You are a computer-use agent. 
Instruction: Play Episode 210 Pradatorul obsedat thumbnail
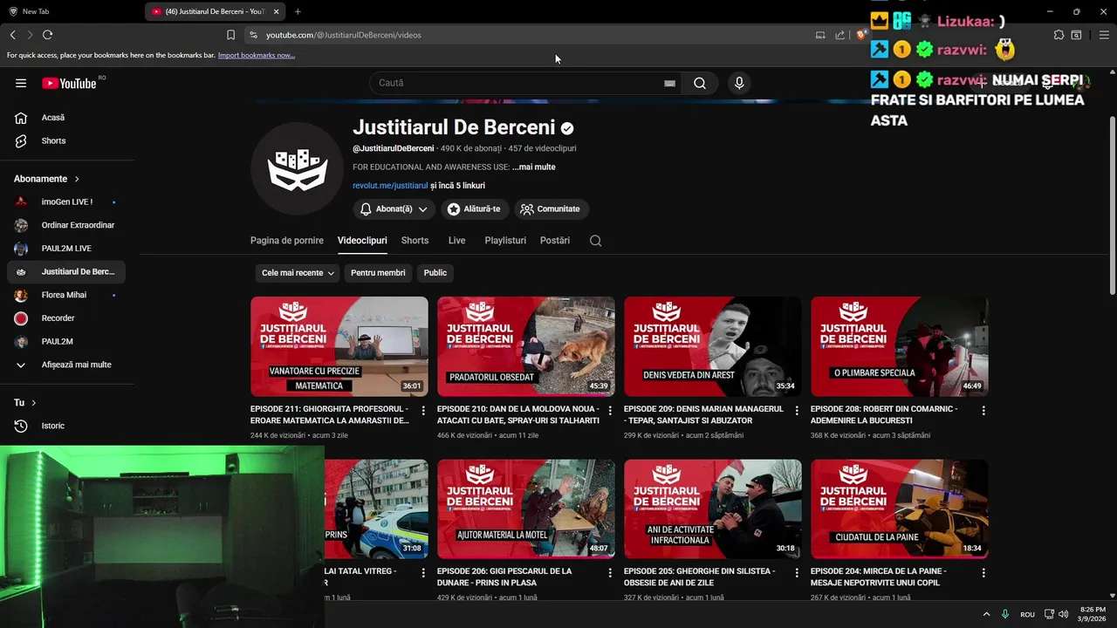coord(526,346)
